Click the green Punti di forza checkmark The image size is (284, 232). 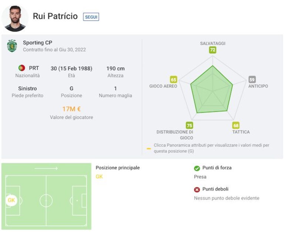point(197,168)
